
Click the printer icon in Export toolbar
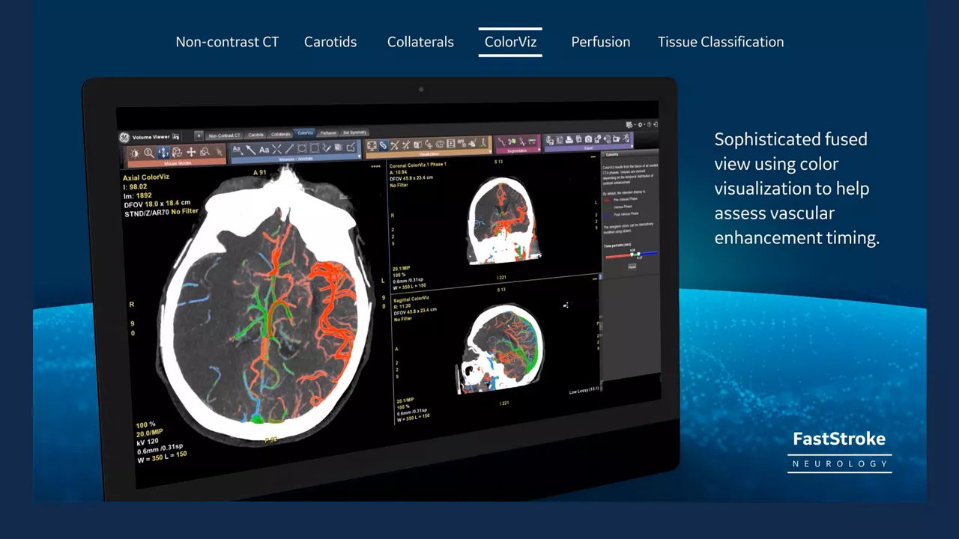click(x=569, y=139)
